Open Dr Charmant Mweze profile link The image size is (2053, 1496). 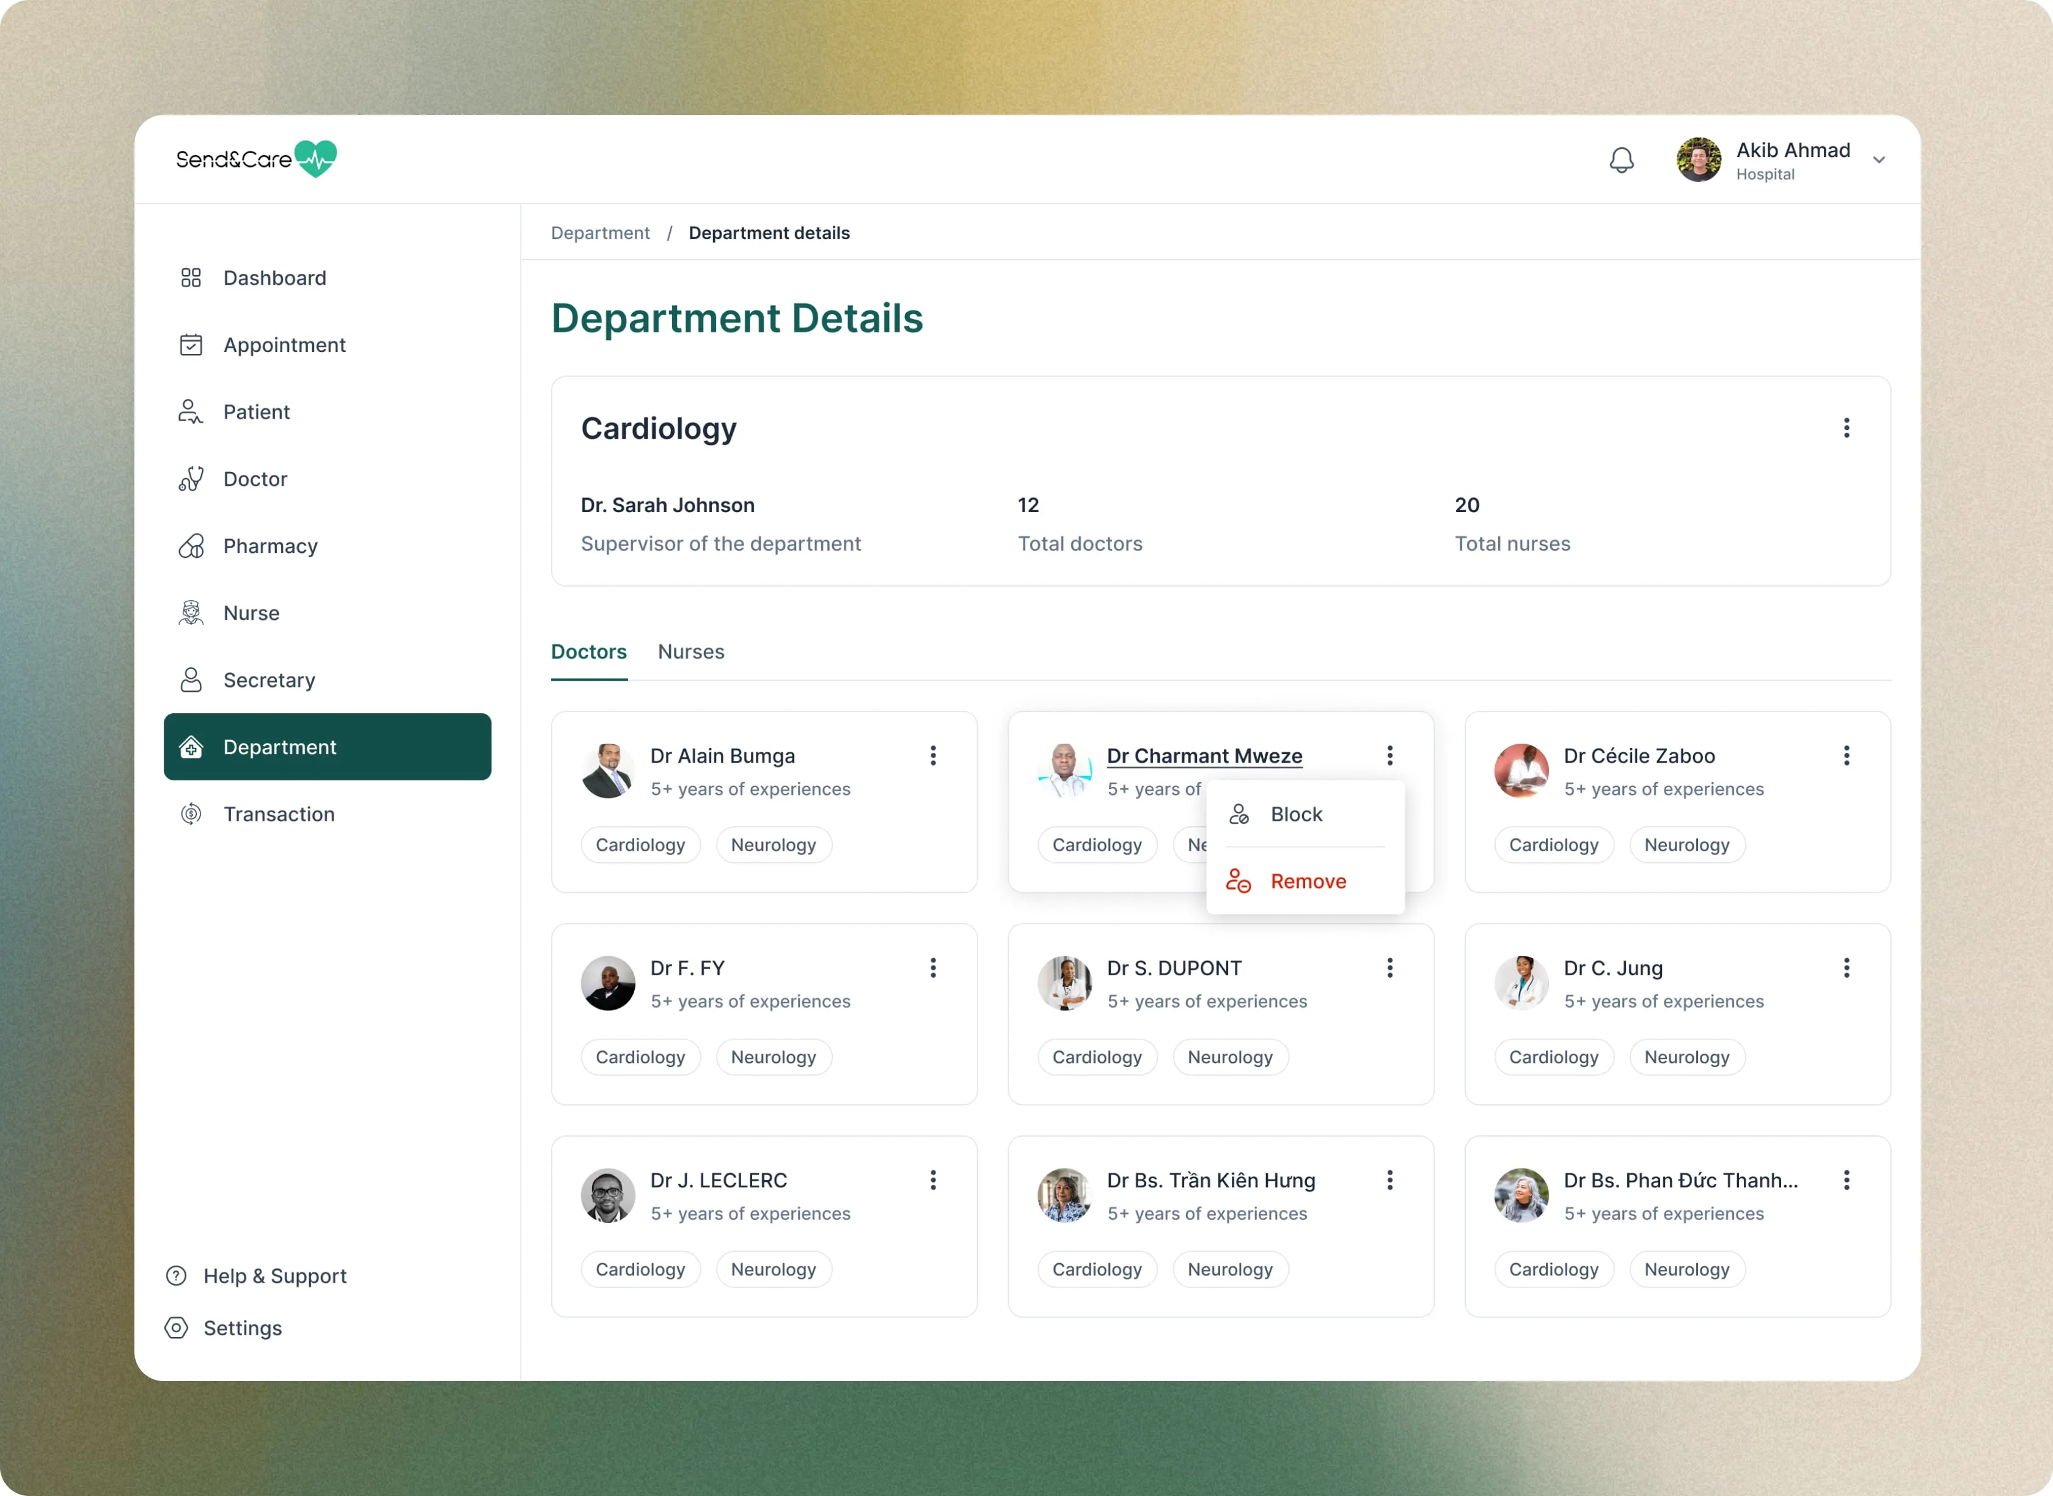pyautogui.click(x=1204, y=756)
